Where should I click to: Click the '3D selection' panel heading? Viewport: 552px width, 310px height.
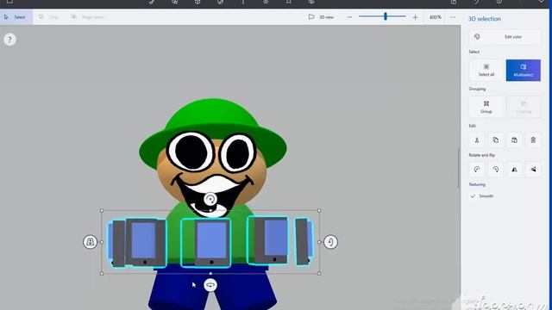(x=485, y=19)
